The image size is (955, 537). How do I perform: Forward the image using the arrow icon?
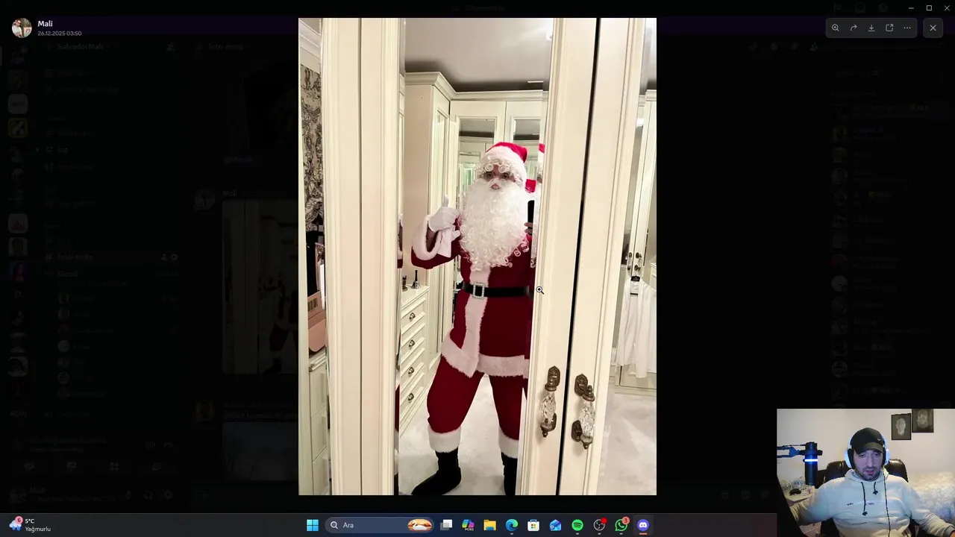pyautogui.click(x=854, y=28)
